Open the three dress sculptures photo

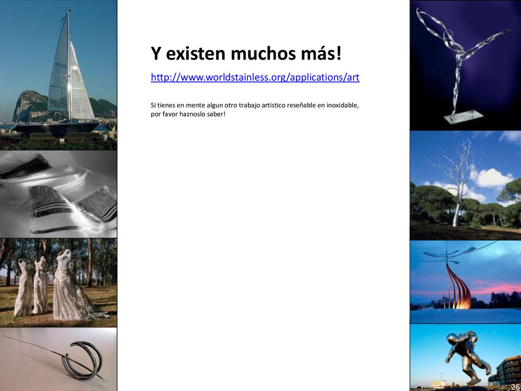point(59,283)
